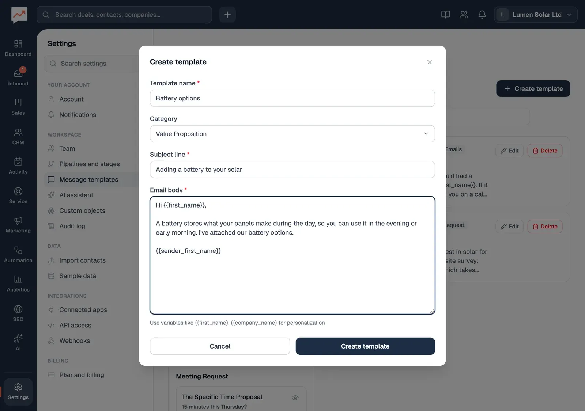Image resolution: width=585 pixels, height=411 pixels.
Task: Open the team people icon in header
Action: click(x=464, y=15)
